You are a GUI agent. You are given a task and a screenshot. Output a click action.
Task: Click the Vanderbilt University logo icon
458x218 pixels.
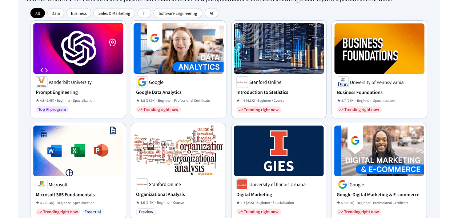(41, 82)
